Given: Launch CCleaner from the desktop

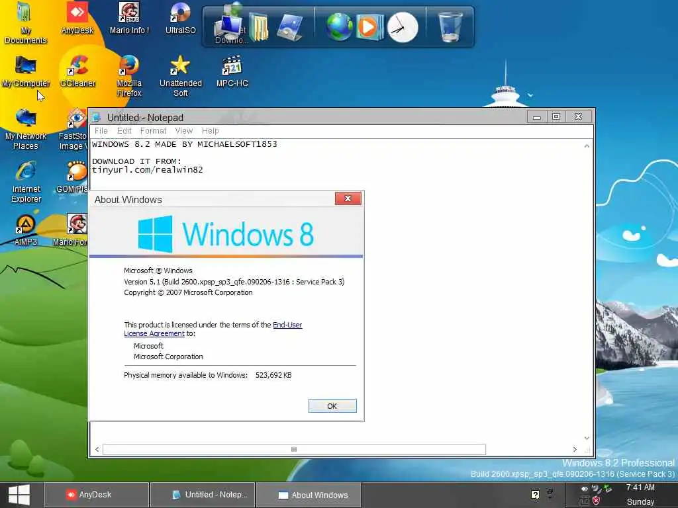Looking at the screenshot, I should coord(77,71).
